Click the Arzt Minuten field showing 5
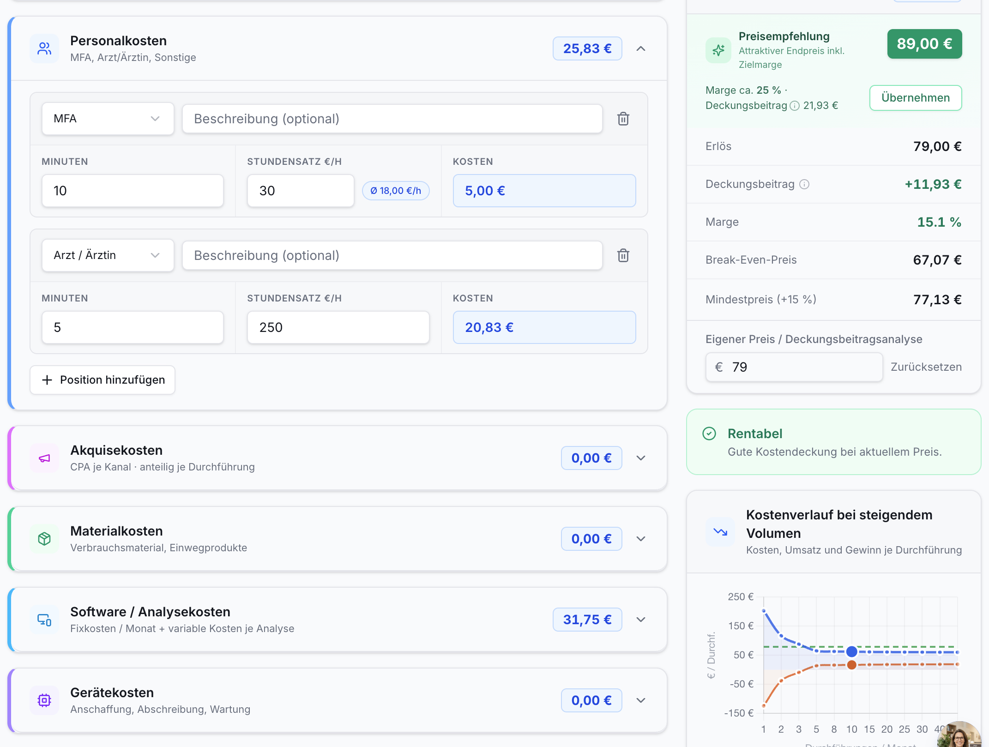 [133, 327]
